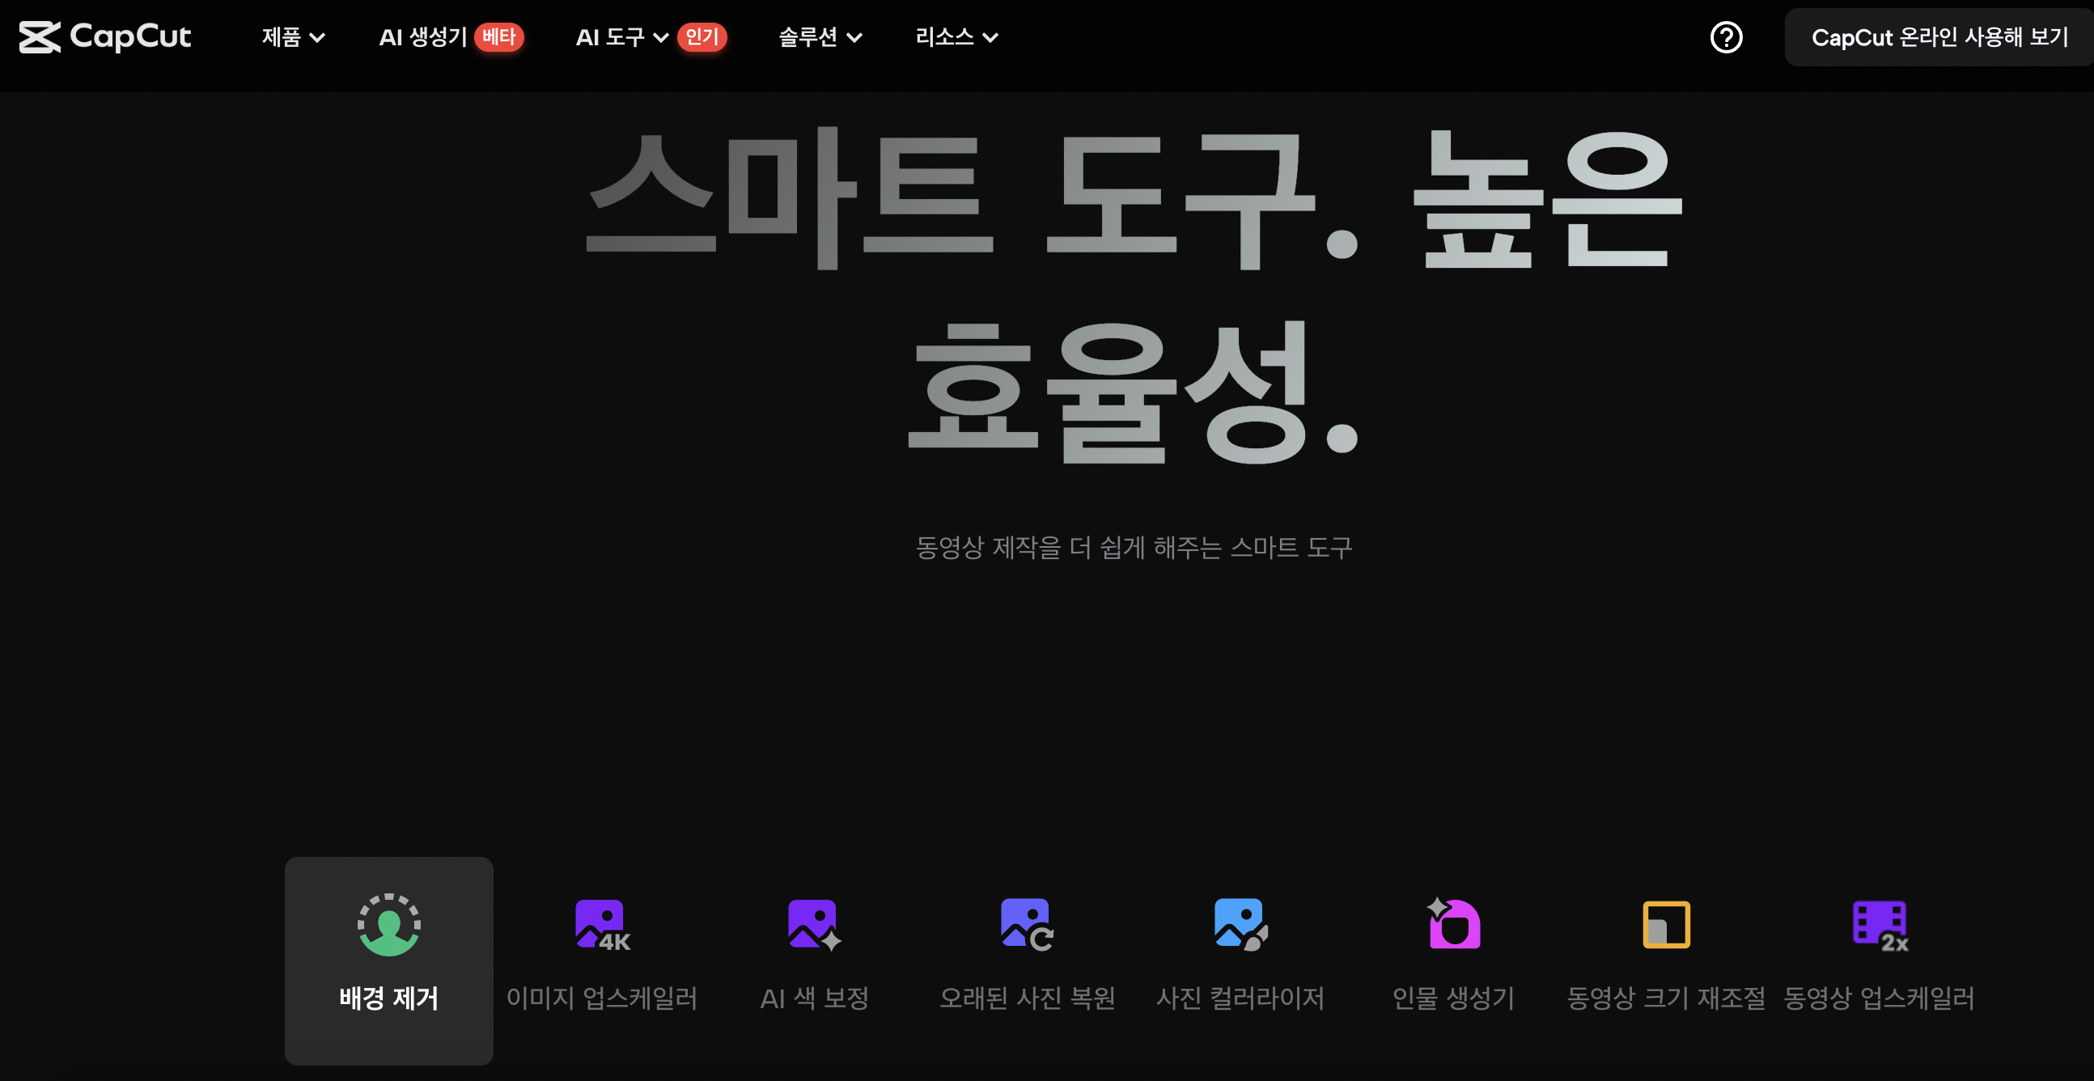2094x1081 pixels.
Task: Switch to the 이미지 업스케일러 tab label
Action: (601, 998)
